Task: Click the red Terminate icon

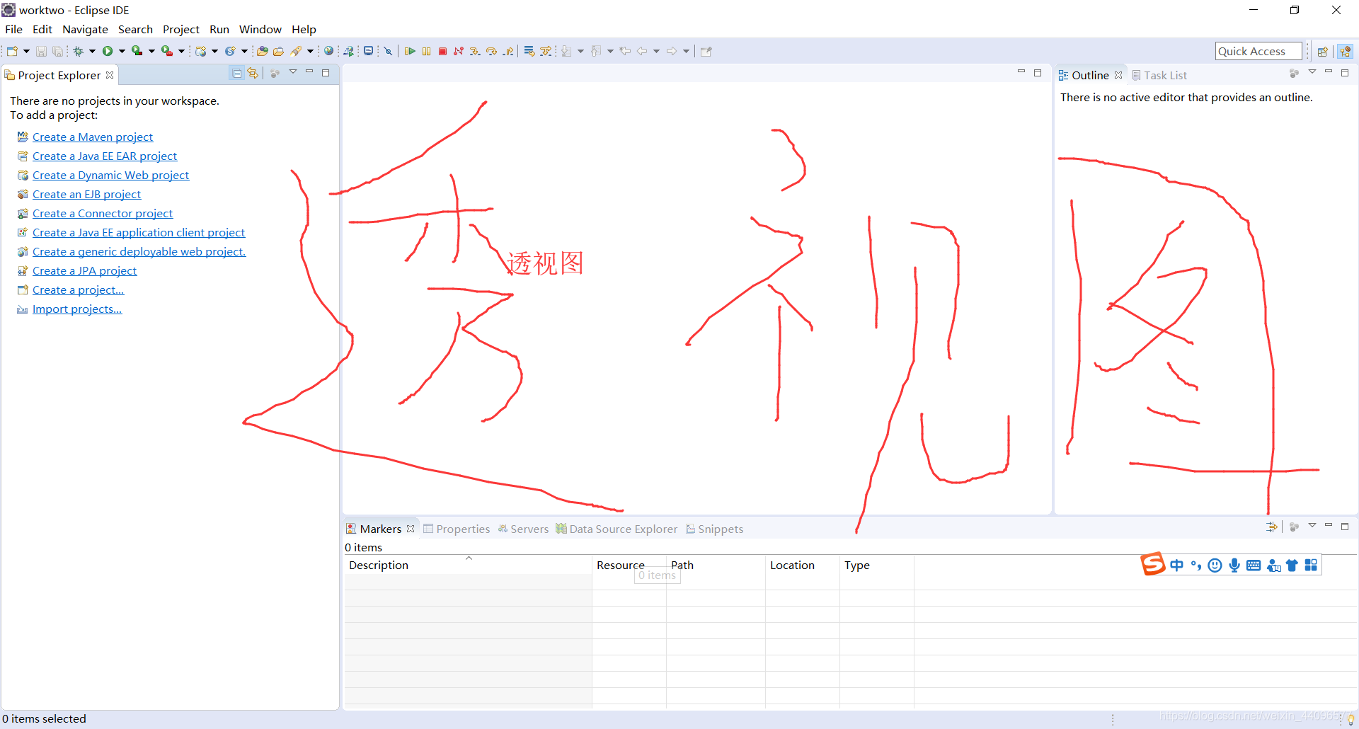Action: tap(442, 51)
